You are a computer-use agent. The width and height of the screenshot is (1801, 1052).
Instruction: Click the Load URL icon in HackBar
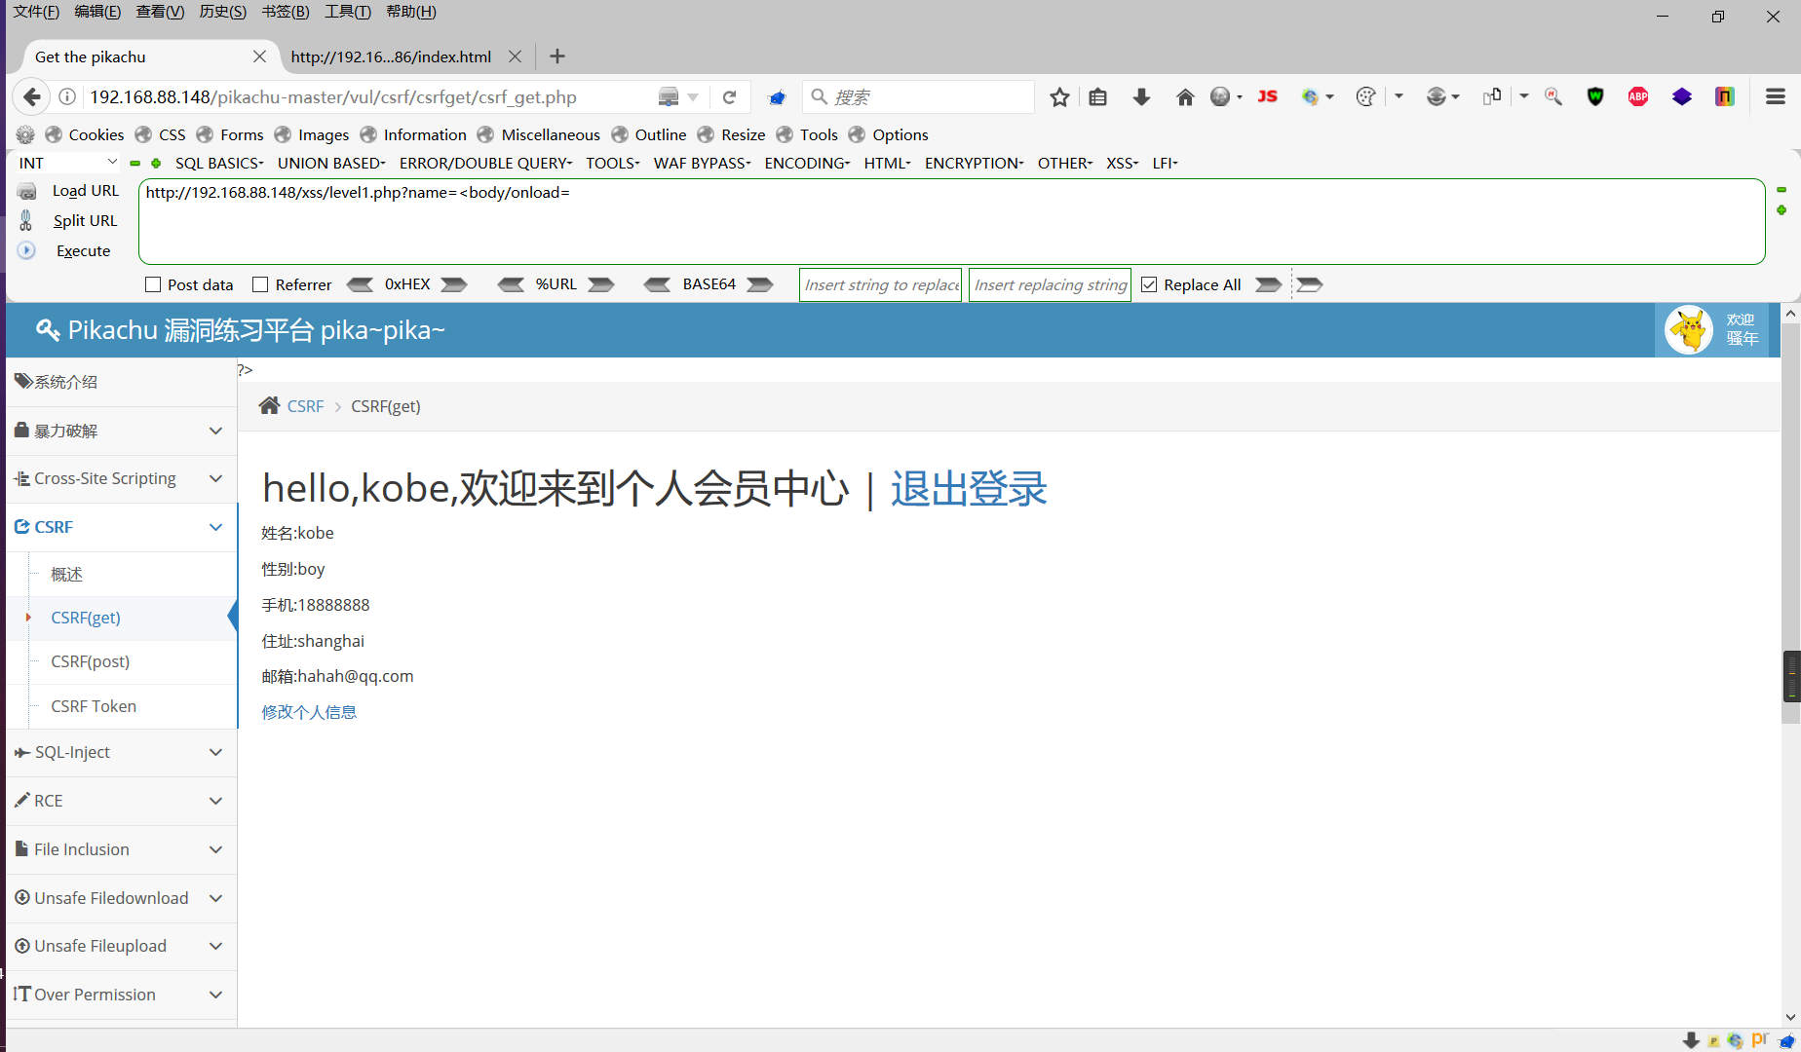26,191
